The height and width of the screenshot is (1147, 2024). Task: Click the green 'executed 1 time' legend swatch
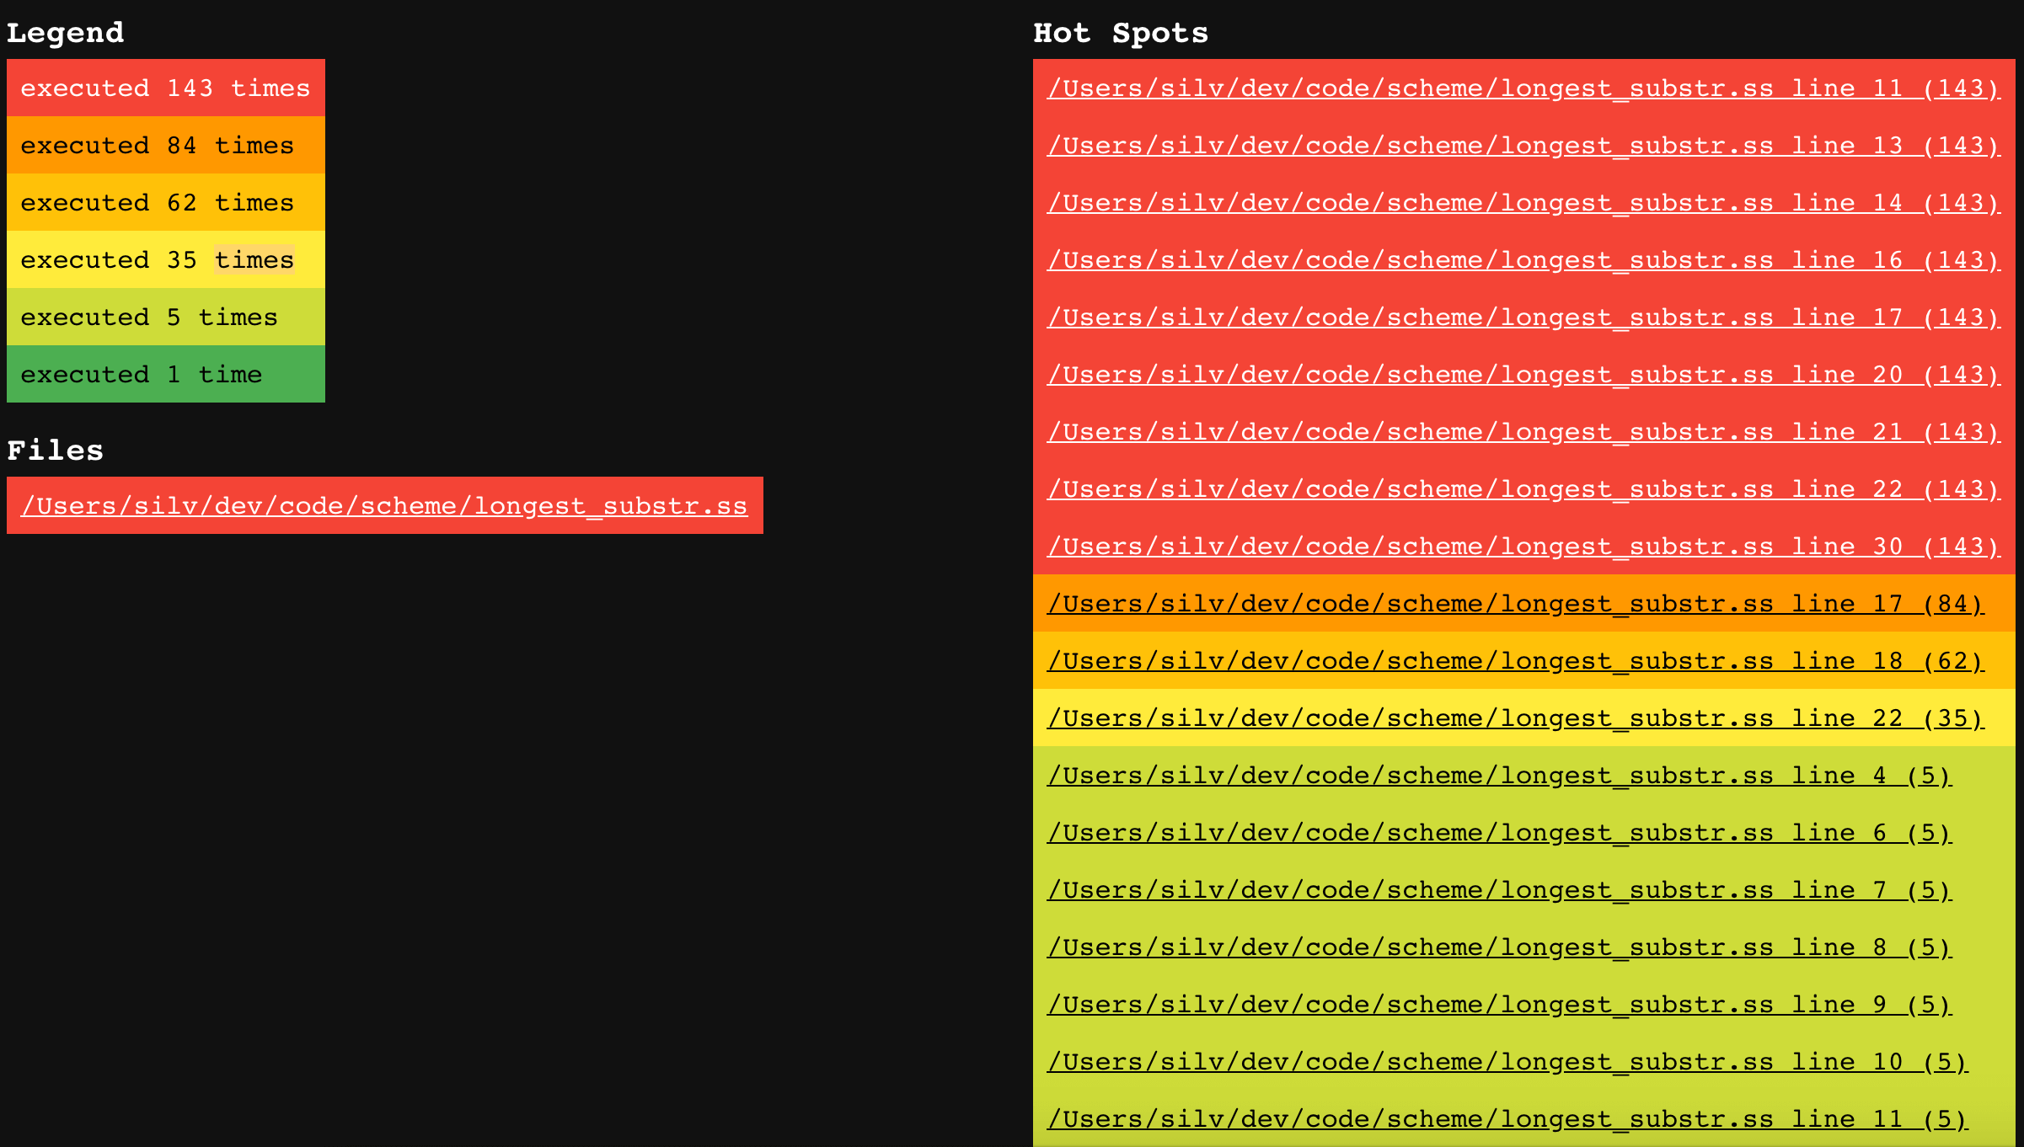click(x=166, y=374)
